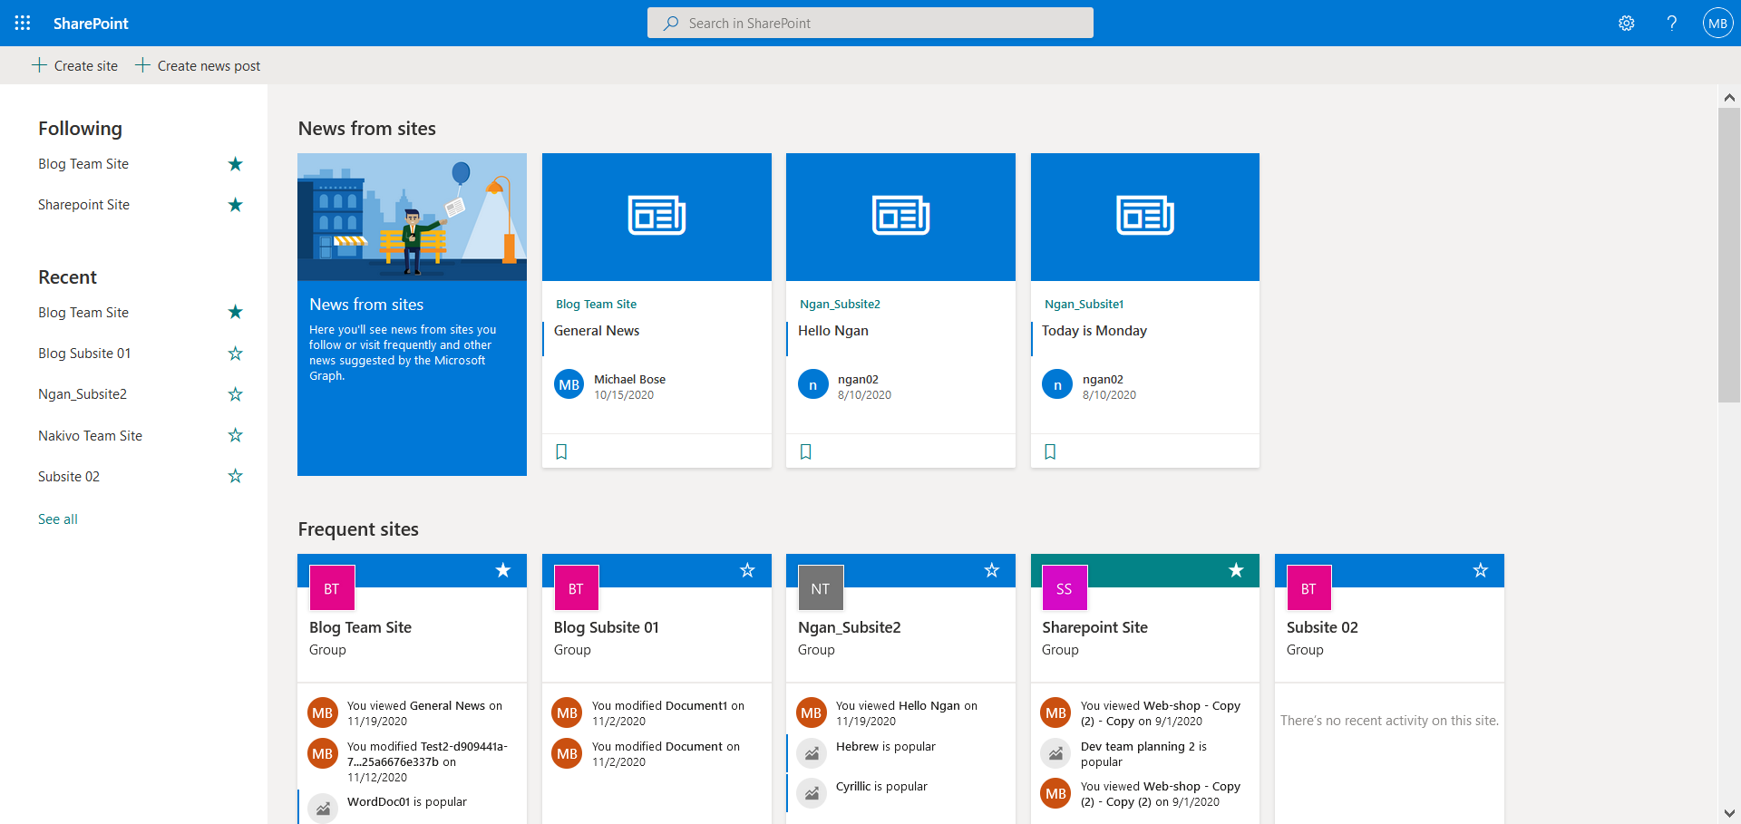Toggle star on Blog Team Site frequent card
This screenshot has width=1741, height=824.
(x=503, y=570)
